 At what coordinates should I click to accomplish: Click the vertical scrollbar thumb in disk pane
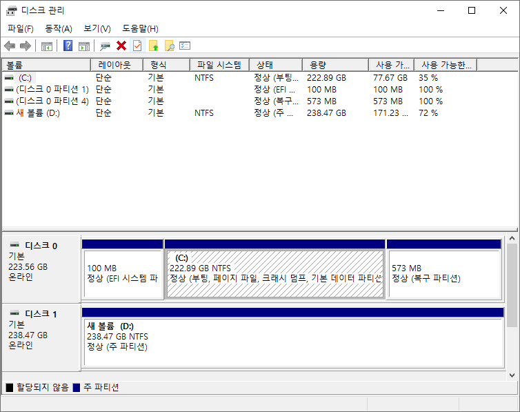point(512,285)
